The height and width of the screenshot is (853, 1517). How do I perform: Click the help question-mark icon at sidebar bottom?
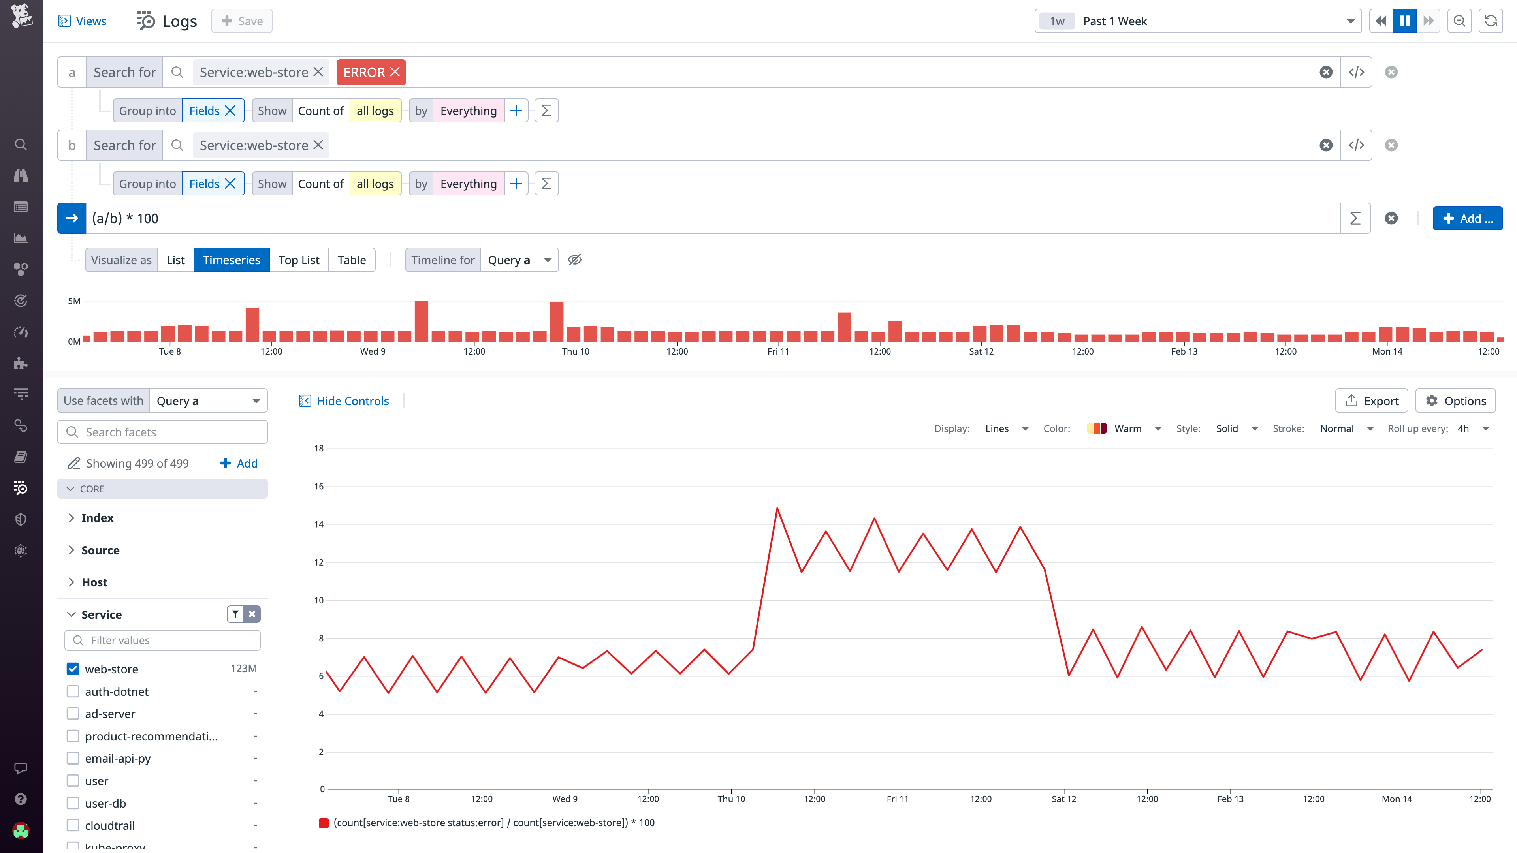(21, 798)
